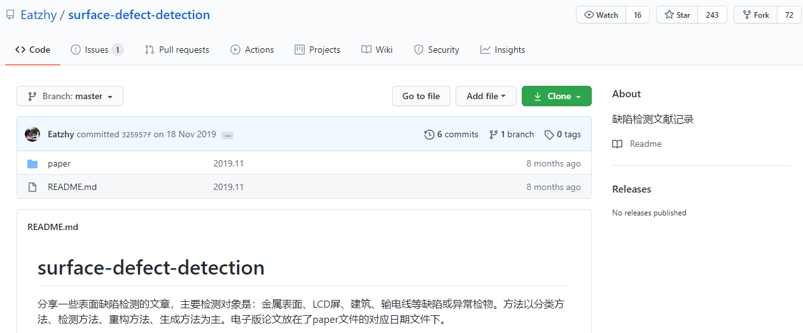Image resolution: width=803 pixels, height=333 pixels.
Task: Fork this repository
Action: (x=755, y=15)
